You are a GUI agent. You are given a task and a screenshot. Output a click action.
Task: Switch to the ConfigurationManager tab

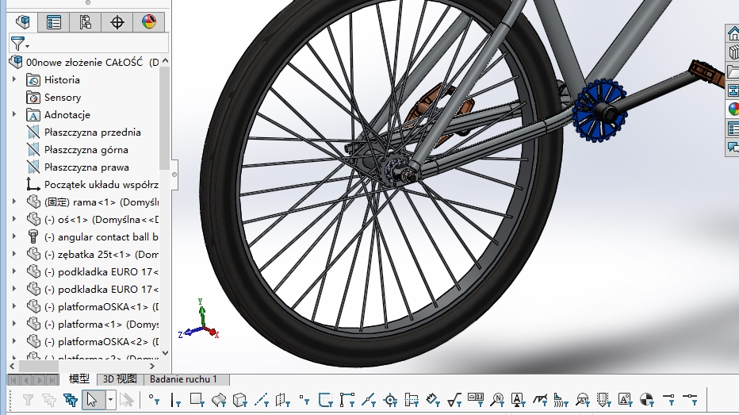click(85, 21)
